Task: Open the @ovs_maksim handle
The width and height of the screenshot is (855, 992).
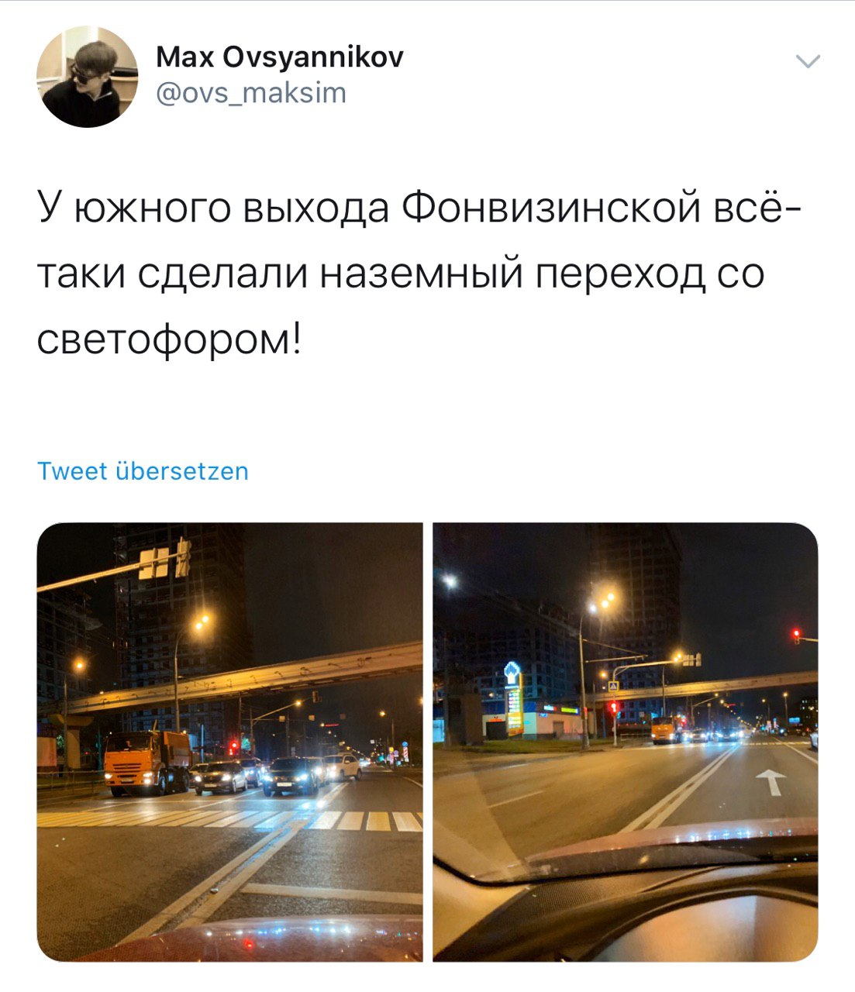Action: [251, 94]
